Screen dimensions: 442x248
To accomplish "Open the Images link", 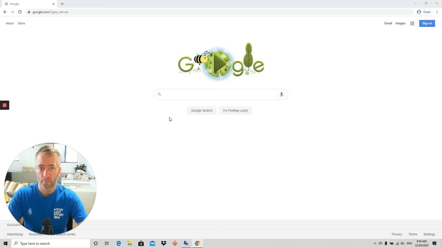I will coord(400,23).
